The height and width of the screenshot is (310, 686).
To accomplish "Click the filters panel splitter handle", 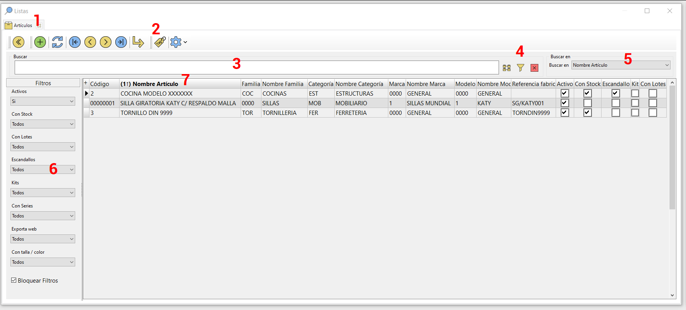I will 82,190.
